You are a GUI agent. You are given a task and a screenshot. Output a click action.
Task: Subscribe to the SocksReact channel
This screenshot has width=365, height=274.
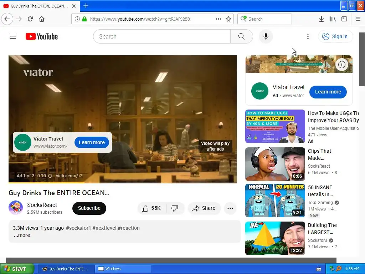pos(89,208)
